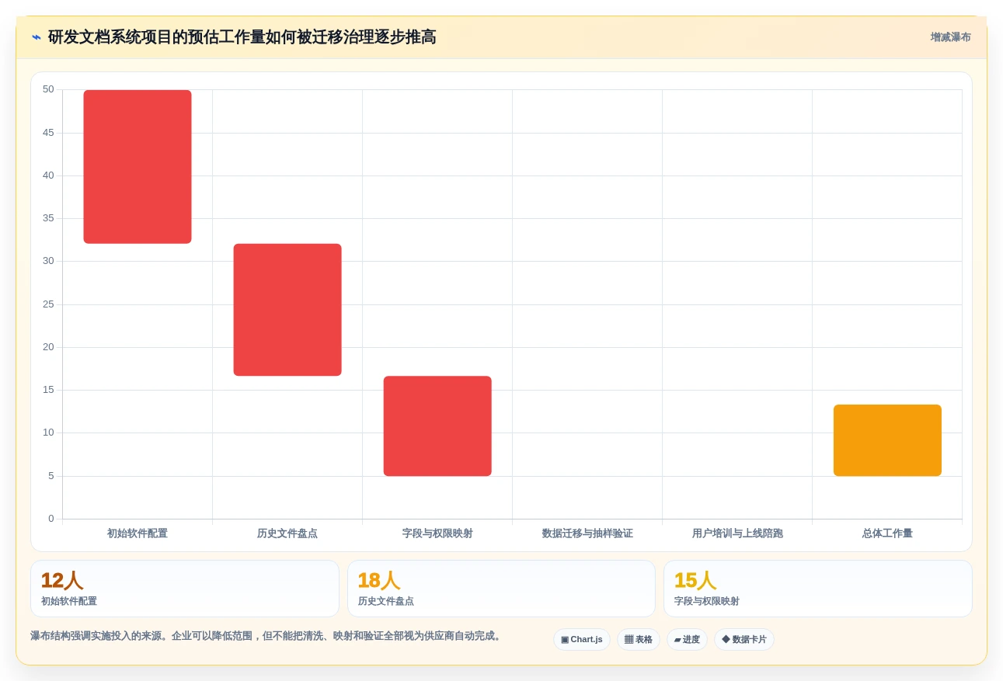The image size is (1003, 681).
Task: Click the red 字段与权限映射 bar
Action: [x=437, y=426]
